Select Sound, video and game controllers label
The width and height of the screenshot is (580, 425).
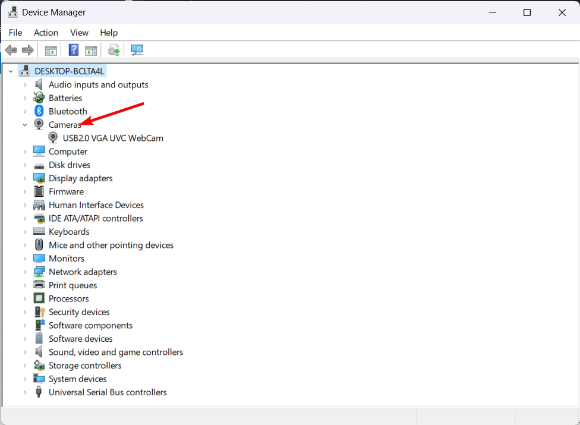[x=116, y=352]
